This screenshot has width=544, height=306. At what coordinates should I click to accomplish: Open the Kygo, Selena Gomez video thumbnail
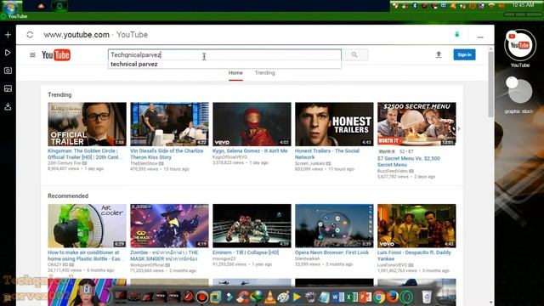point(252,124)
